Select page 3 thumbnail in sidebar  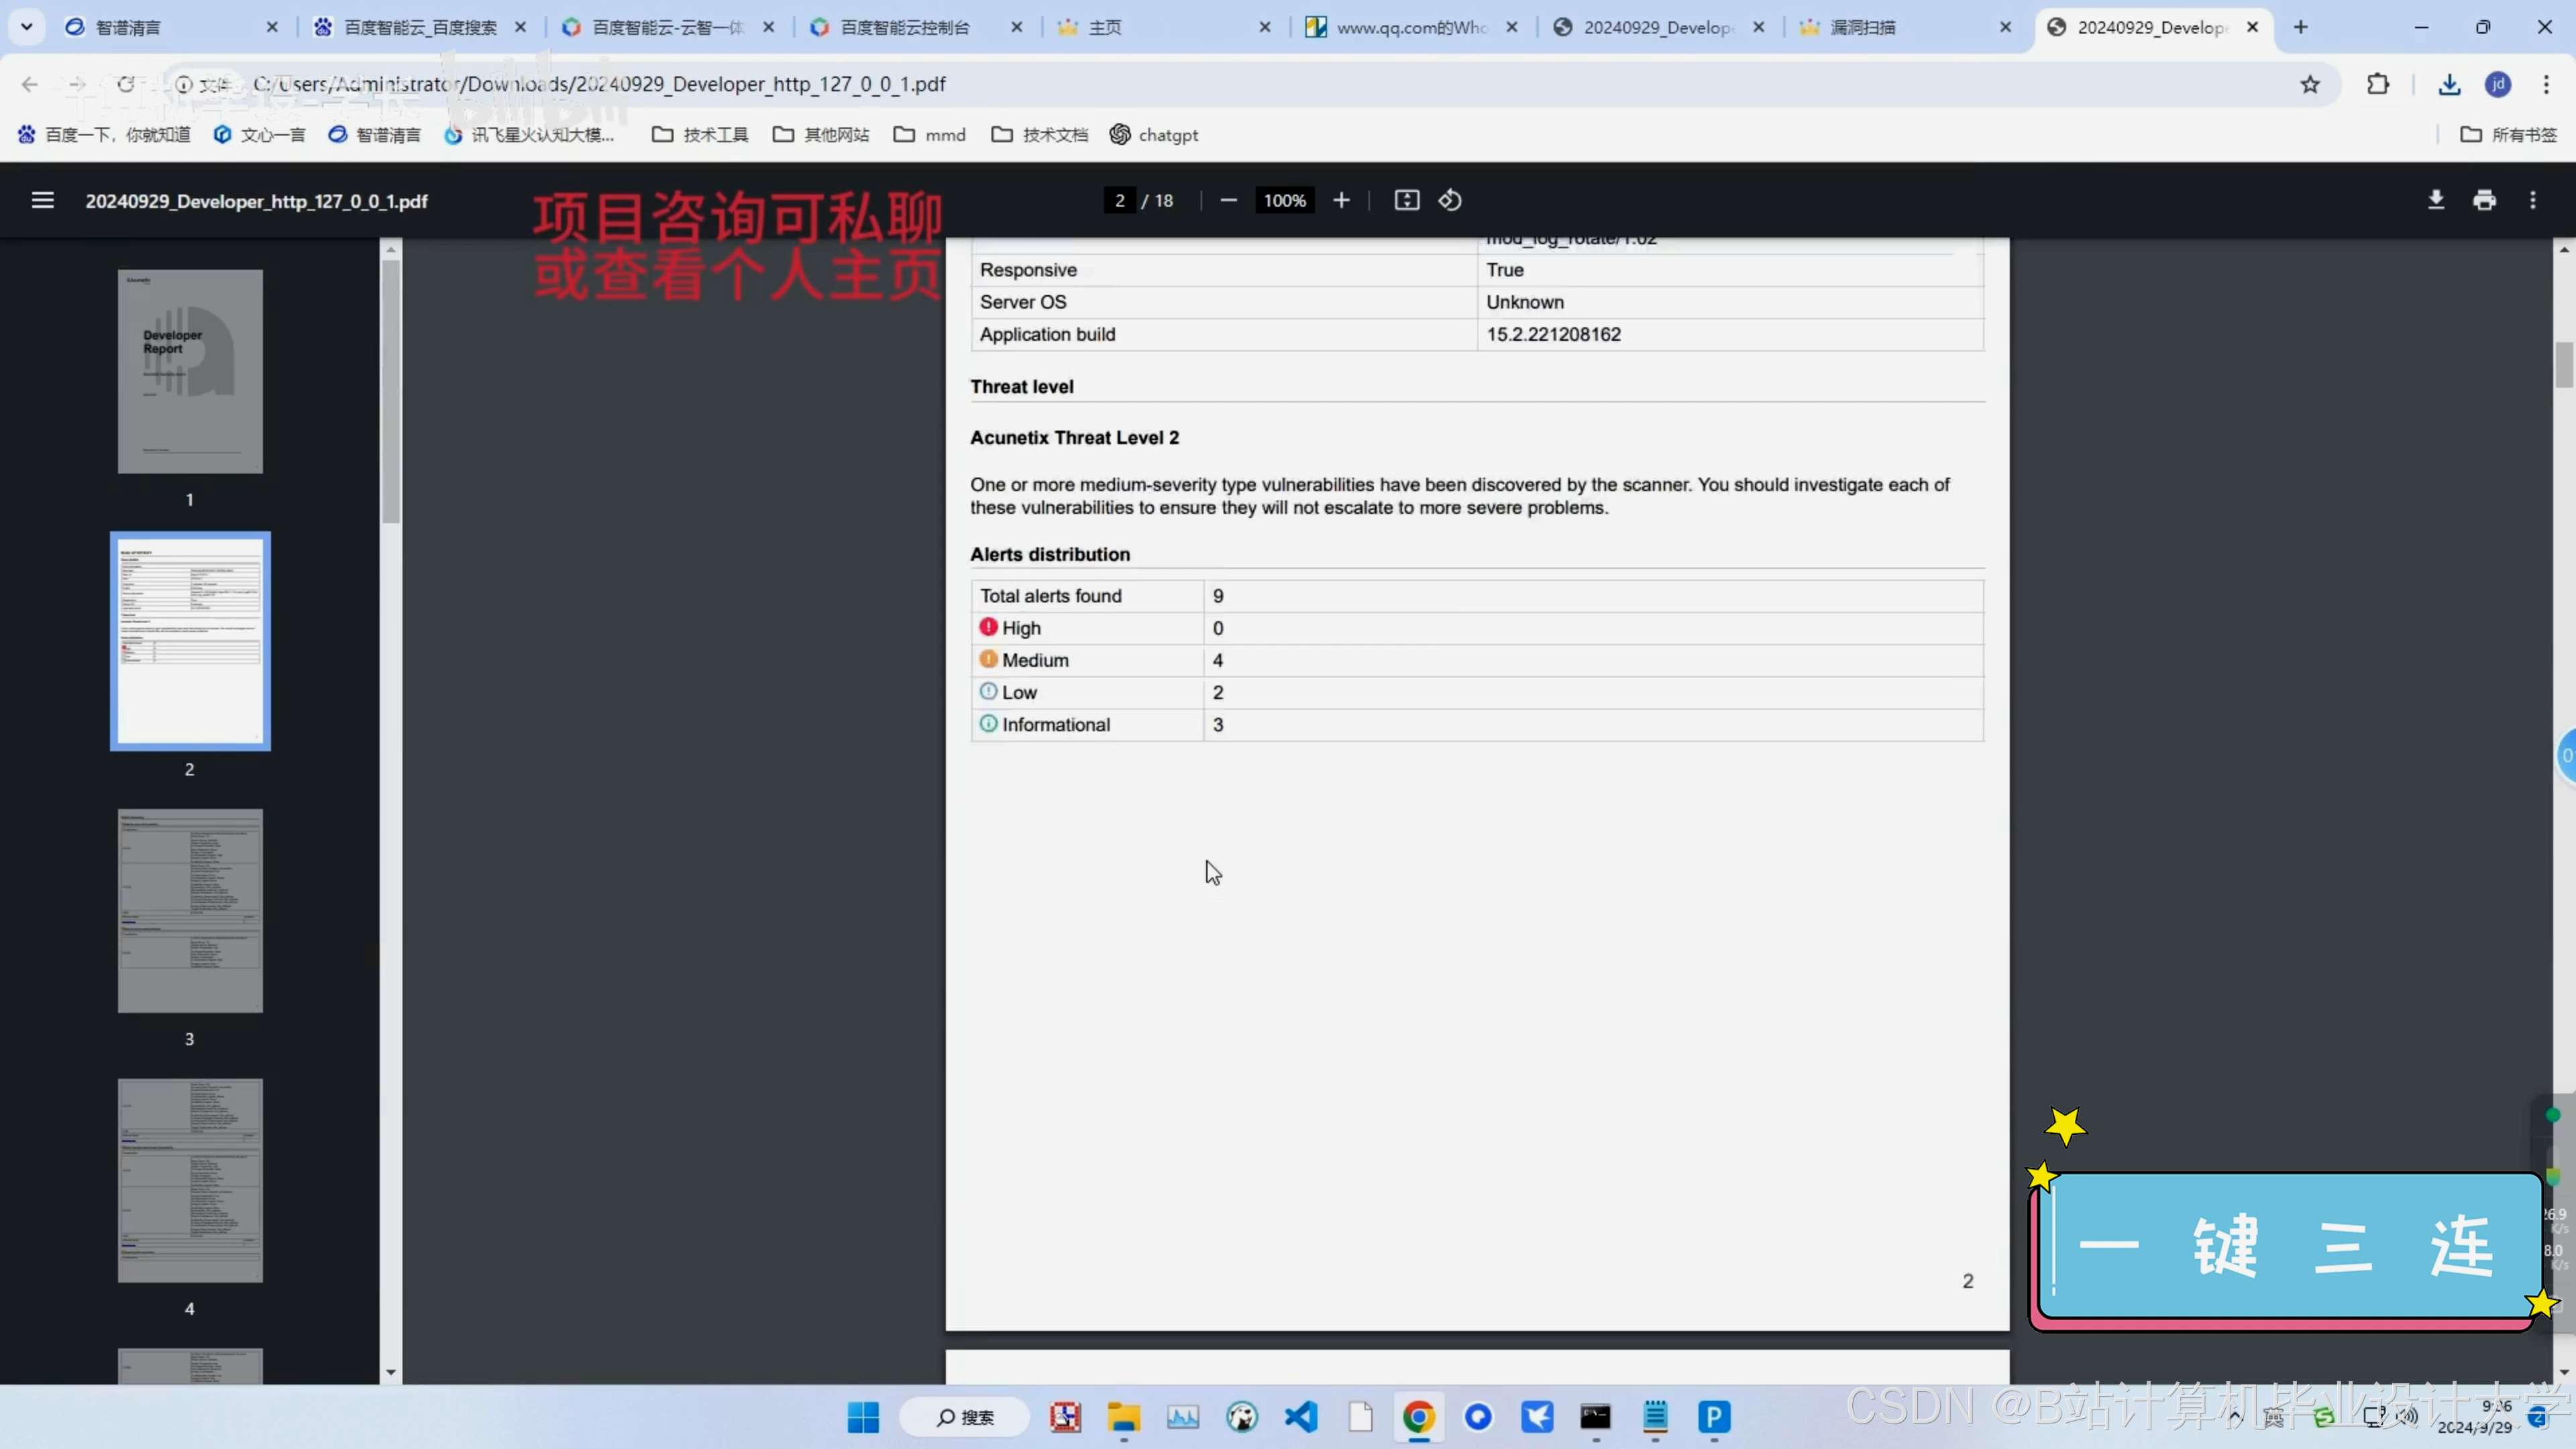coord(190,910)
